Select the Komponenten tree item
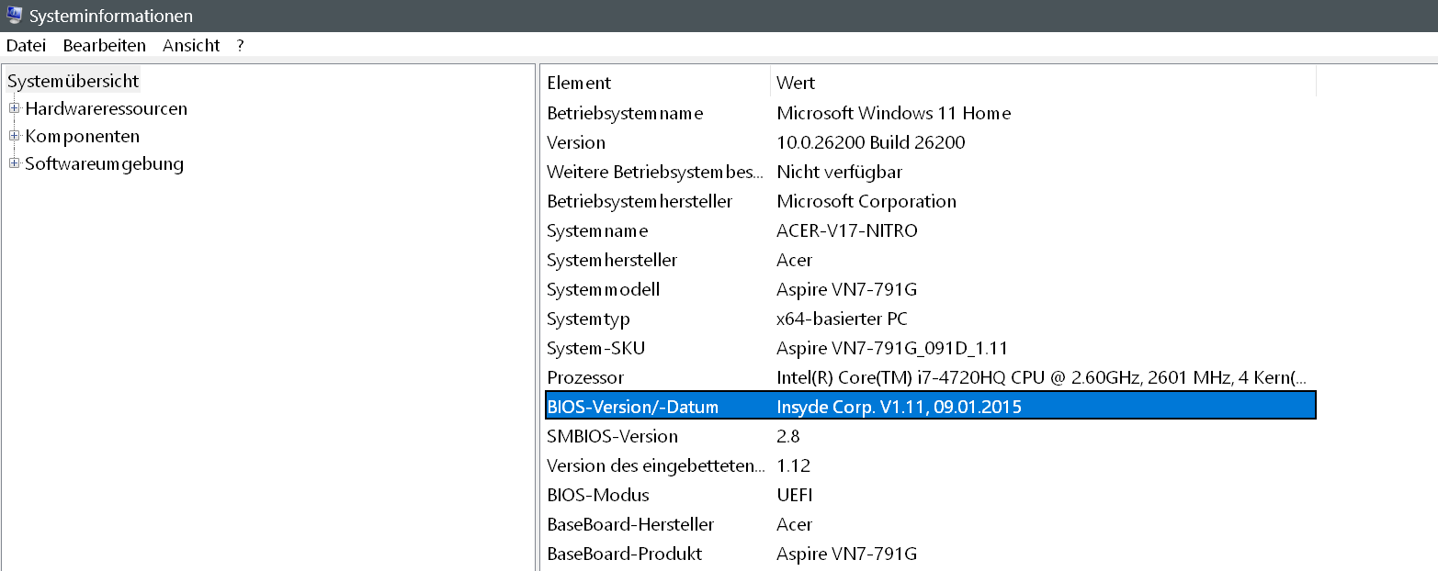Image resolution: width=1438 pixels, height=571 pixels. tap(83, 136)
